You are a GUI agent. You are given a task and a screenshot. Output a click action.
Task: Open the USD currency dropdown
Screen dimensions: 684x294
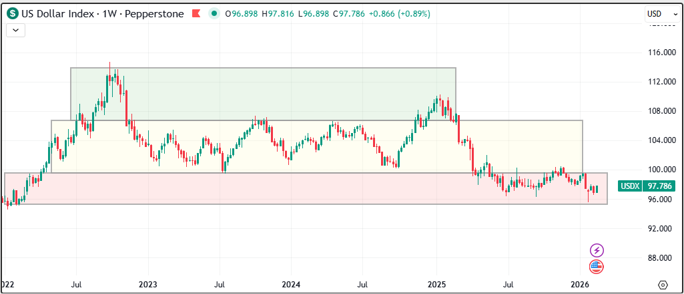click(x=660, y=14)
